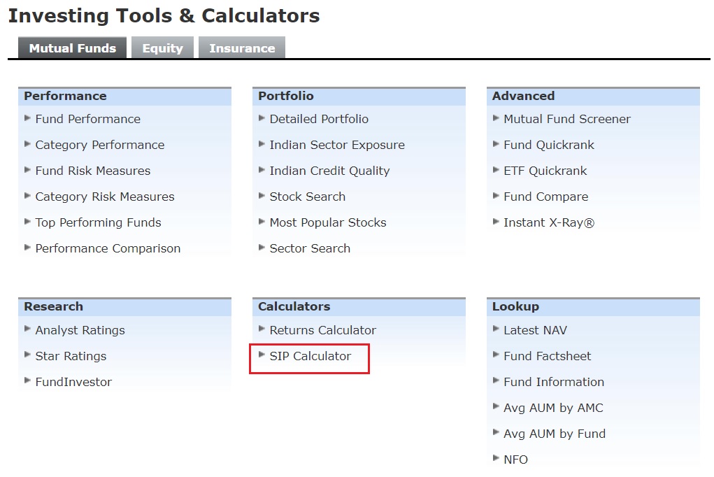
Task: Open the Fund Factsheet lookup
Action: click(547, 356)
